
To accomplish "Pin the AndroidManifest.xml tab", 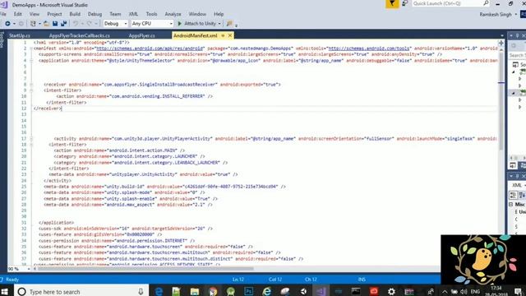I will [223, 35].
